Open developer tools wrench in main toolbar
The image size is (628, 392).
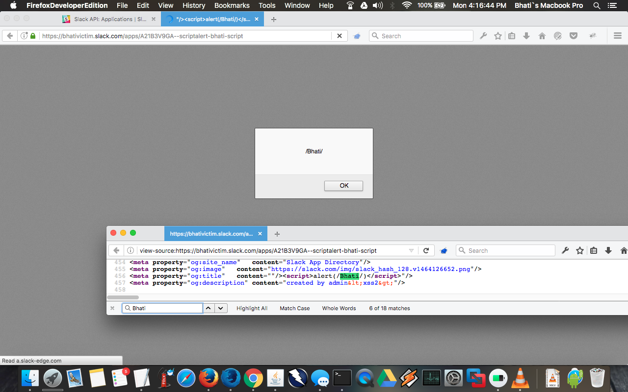483,36
